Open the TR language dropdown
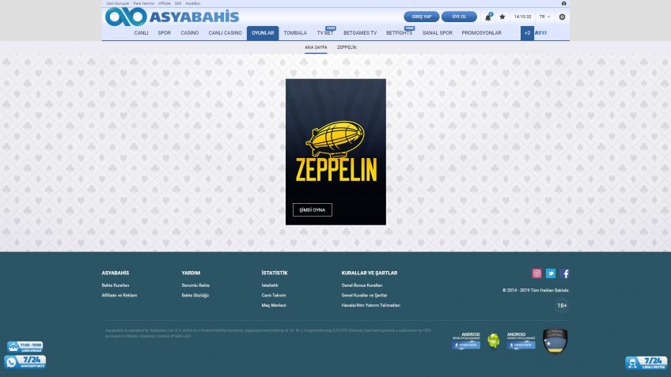 pyautogui.click(x=544, y=17)
